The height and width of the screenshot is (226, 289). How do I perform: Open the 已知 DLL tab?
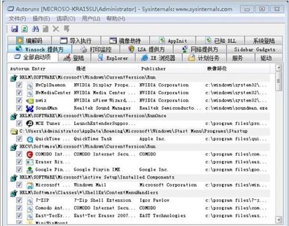point(220,41)
